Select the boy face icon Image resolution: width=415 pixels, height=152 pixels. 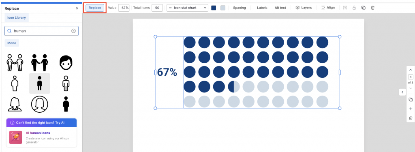(66, 62)
